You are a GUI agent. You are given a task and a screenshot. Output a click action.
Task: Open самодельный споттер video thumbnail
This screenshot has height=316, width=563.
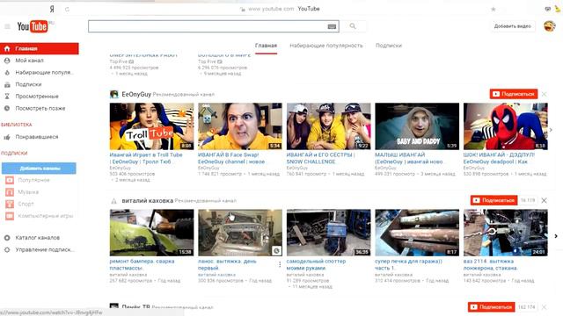pos(328,233)
